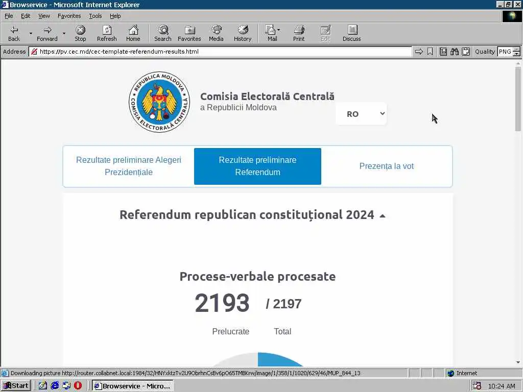Click the binoculars find icon
Viewport: 523px width, 392px height.
tap(454, 52)
